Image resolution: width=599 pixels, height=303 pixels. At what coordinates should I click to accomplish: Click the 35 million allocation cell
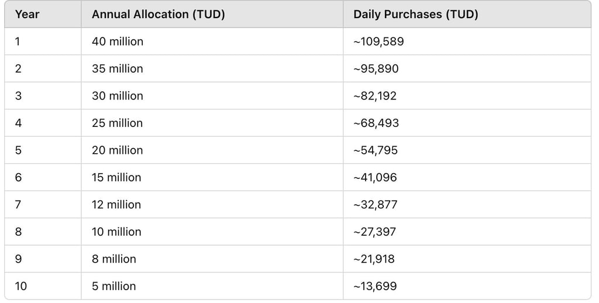point(117,68)
